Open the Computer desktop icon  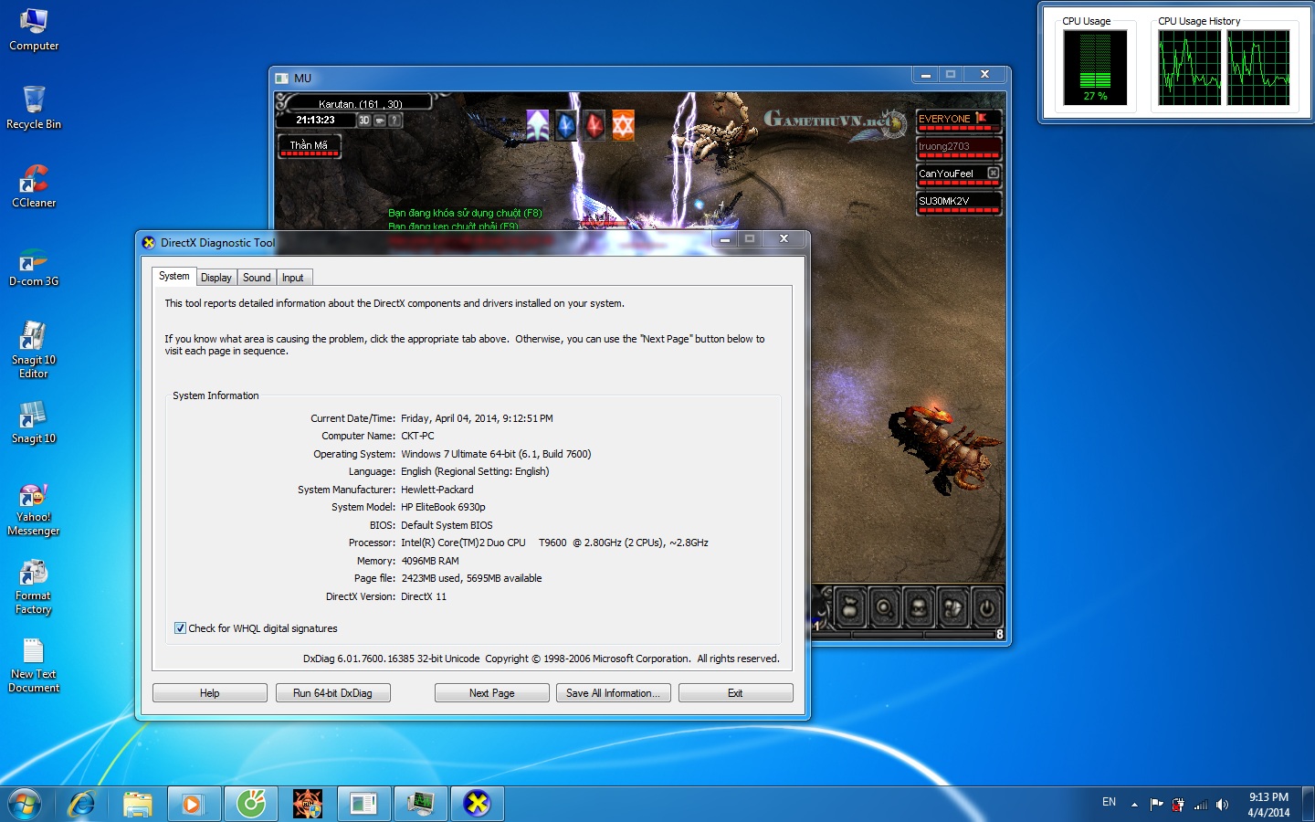coord(34,30)
